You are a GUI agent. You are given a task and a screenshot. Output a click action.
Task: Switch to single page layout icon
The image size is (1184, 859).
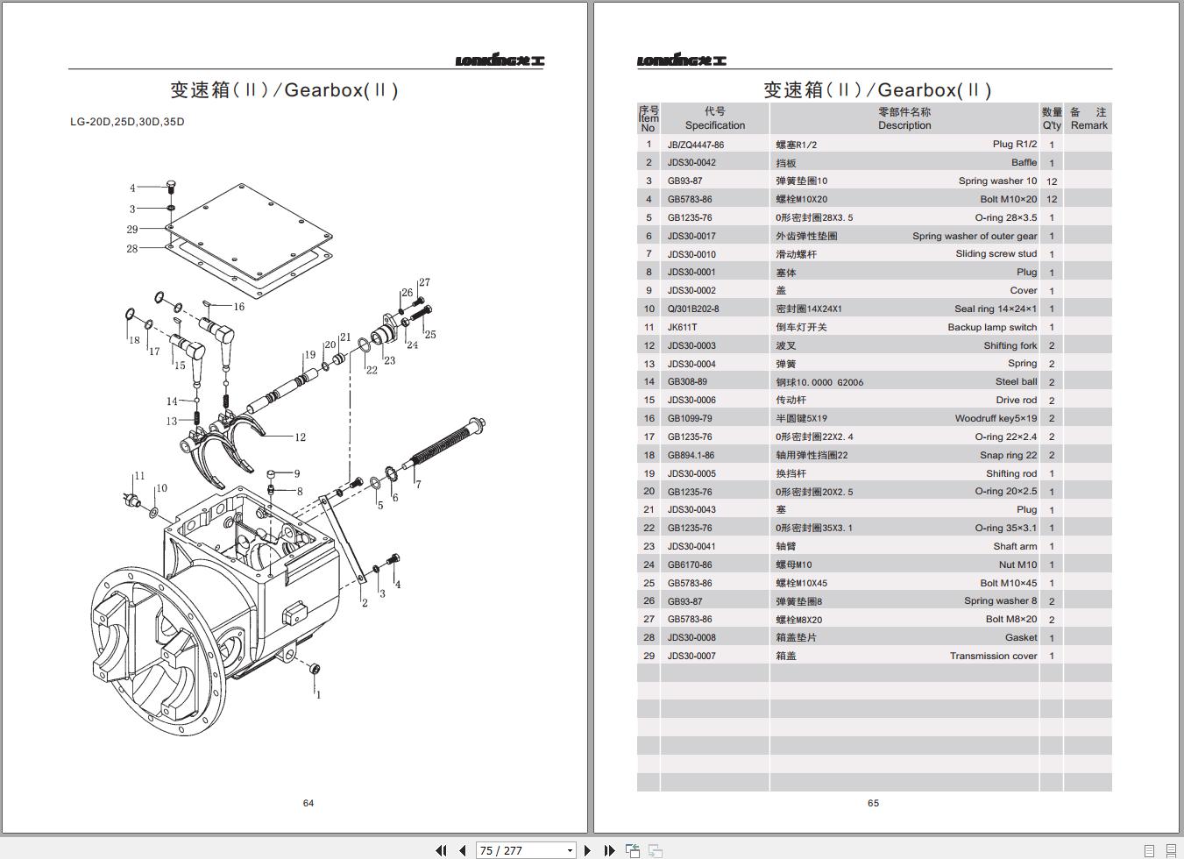click(1150, 850)
